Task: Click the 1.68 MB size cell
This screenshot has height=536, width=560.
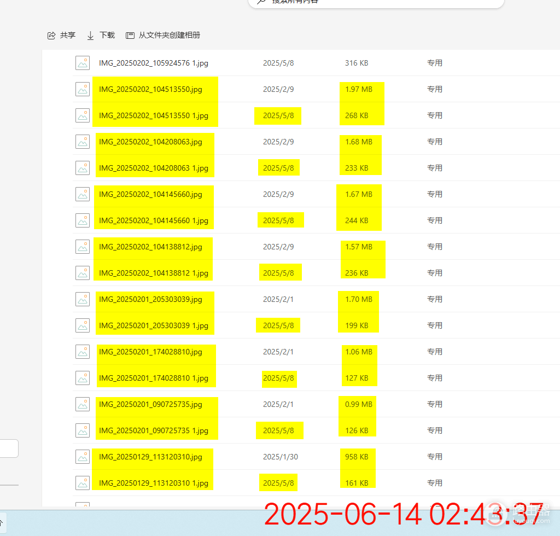Action: (x=359, y=142)
